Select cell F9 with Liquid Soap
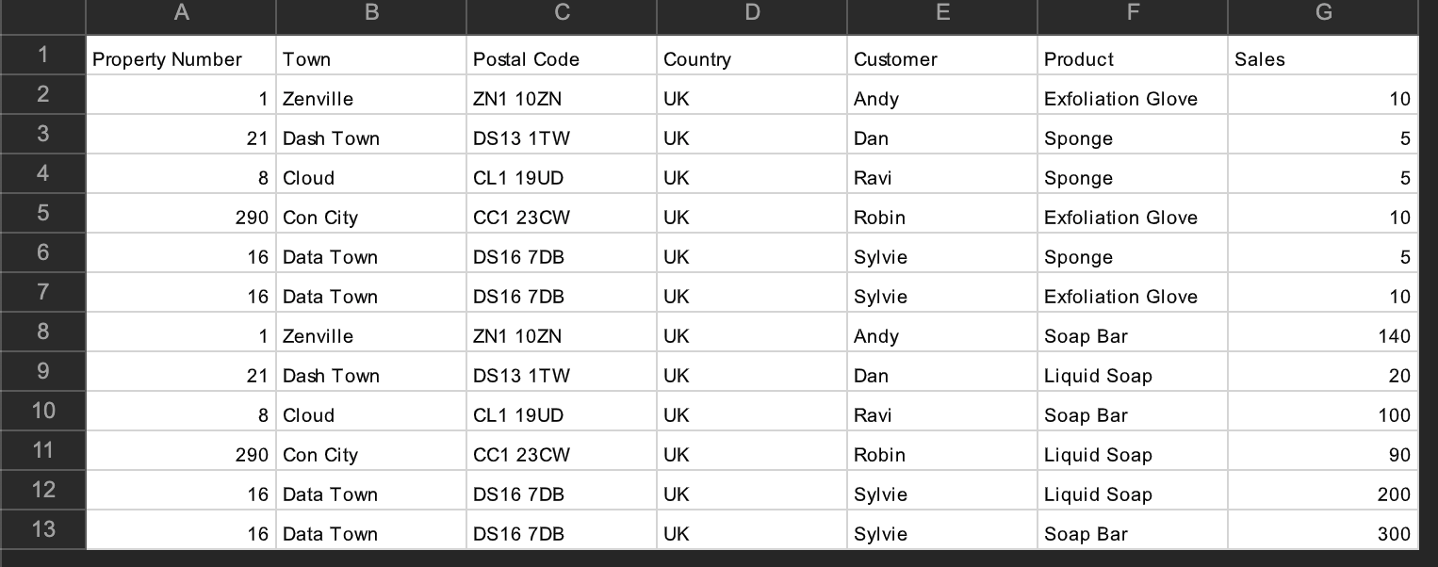The height and width of the screenshot is (567, 1438). tap(1132, 376)
